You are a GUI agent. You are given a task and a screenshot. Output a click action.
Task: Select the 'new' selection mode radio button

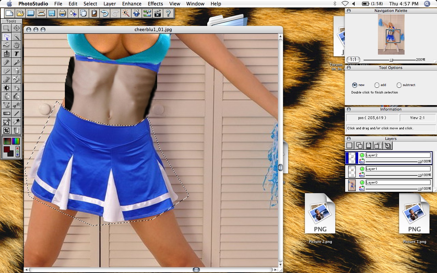coord(355,85)
